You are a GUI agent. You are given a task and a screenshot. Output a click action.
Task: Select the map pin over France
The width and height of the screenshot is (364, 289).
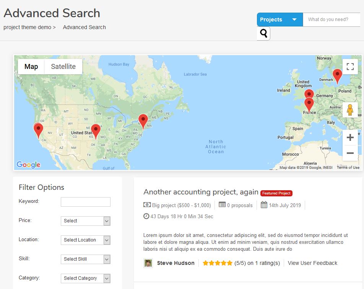tap(309, 105)
